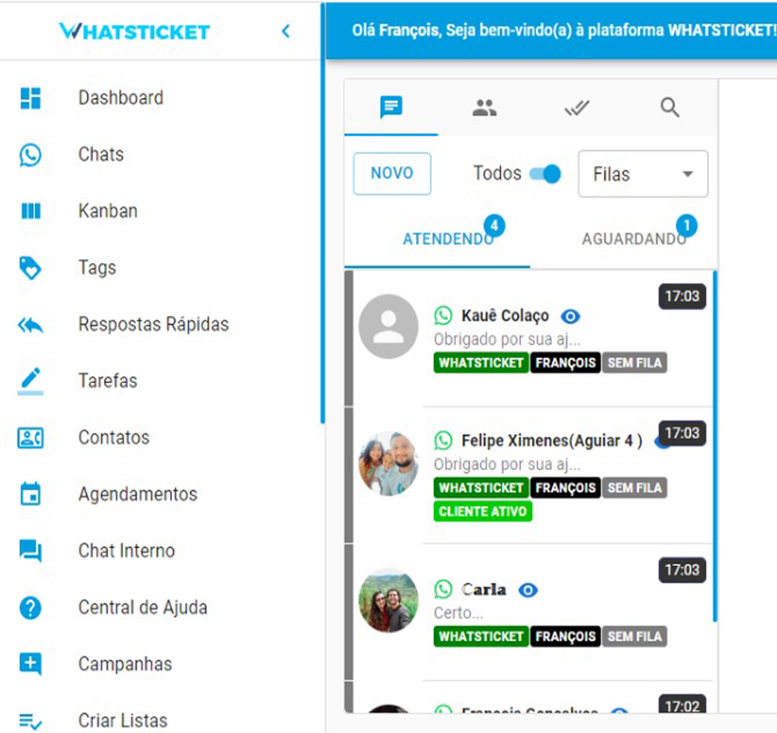The image size is (777, 733).
Task: Open Central de Ajuda link
Action: [x=142, y=607]
